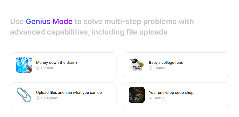Click the small file icon beside File Upload
The height and width of the screenshot is (117, 239).
coord(38,98)
